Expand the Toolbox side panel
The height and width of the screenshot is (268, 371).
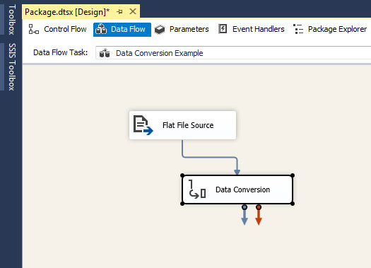[x=12, y=20]
